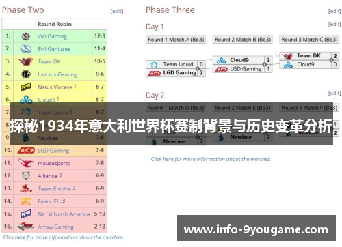342x247 pixels.
Task: Click Cloud9 logo in Match C bracket
Action: (x=288, y=65)
